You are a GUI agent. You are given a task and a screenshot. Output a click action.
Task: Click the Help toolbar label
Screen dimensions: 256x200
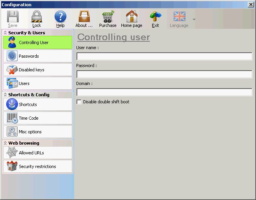pyautogui.click(x=60, y=25)
